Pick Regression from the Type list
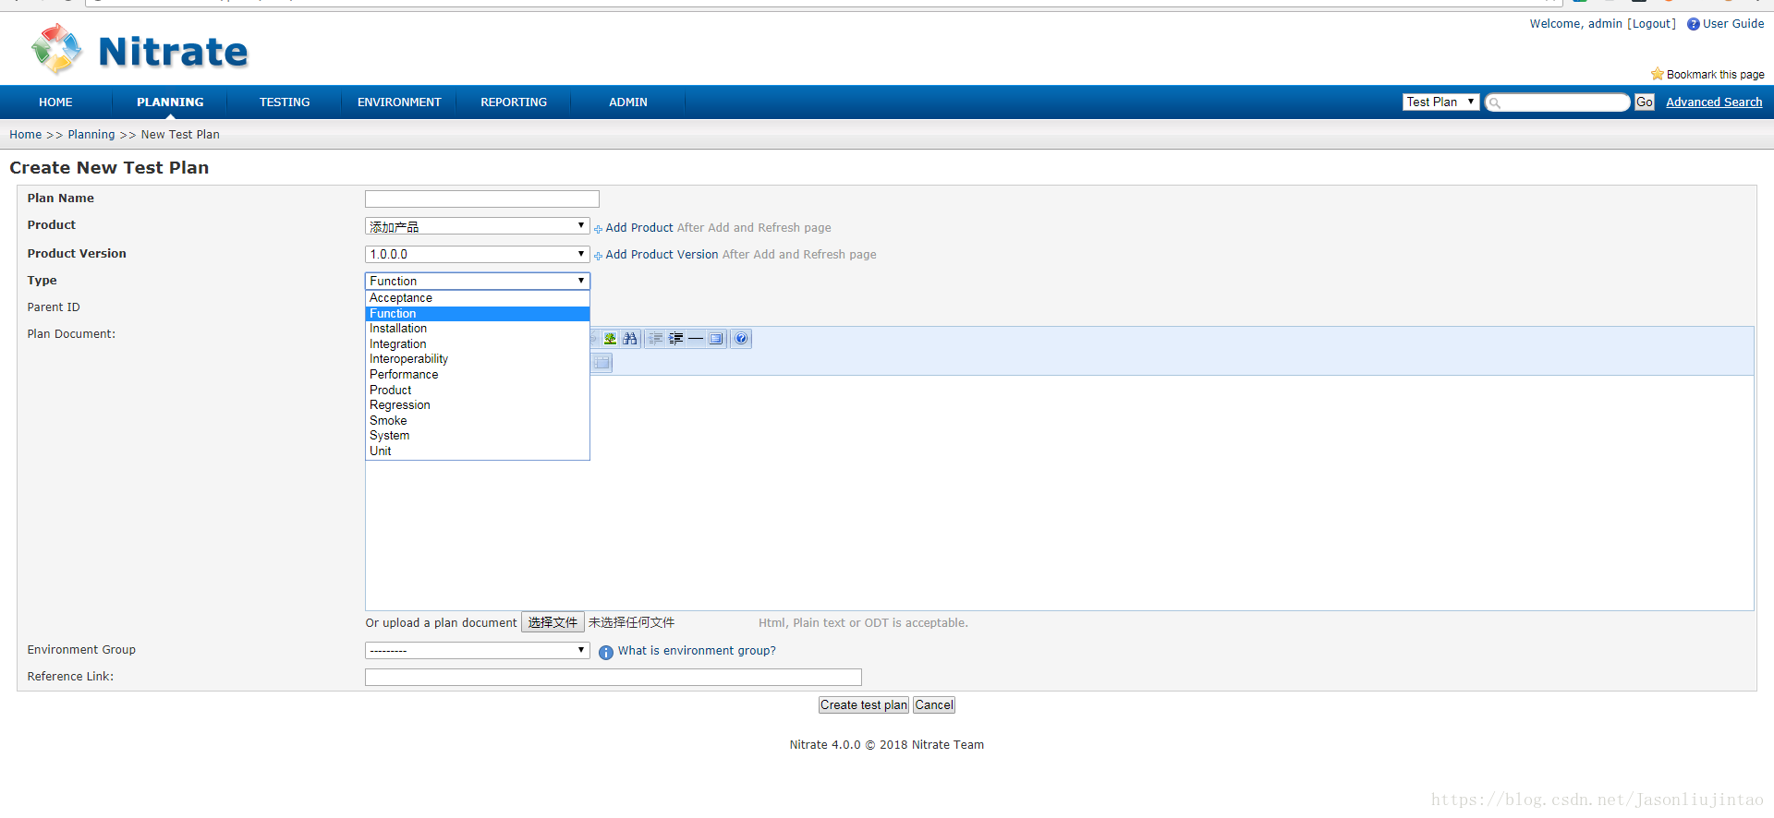The width and height of the screenshot is (1774, 818). click(477, 405)
